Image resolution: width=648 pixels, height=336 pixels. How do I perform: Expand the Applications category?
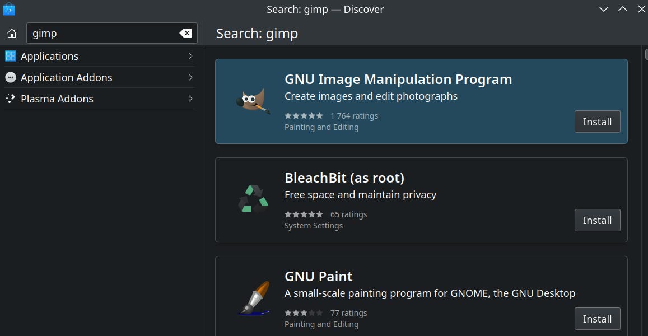tap(190, 56)
